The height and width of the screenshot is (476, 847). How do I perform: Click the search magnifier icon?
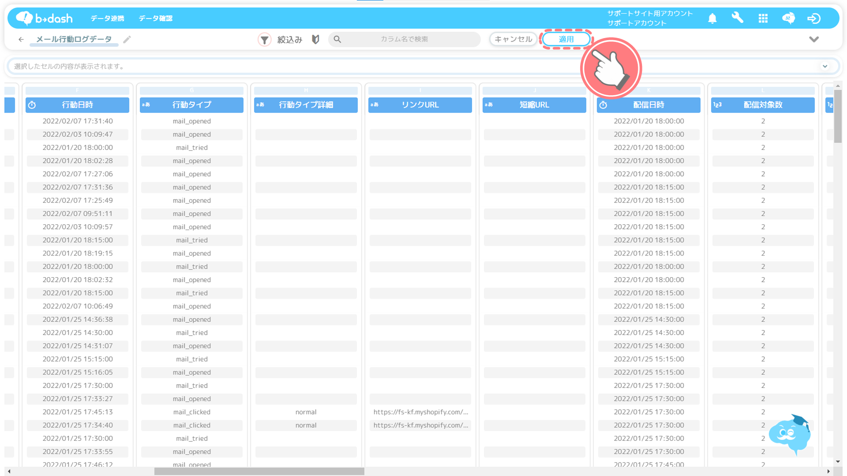(338, 39)
